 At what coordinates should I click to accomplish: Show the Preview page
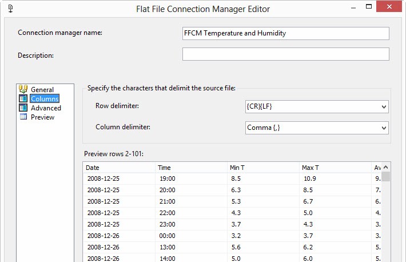point(42,117)
